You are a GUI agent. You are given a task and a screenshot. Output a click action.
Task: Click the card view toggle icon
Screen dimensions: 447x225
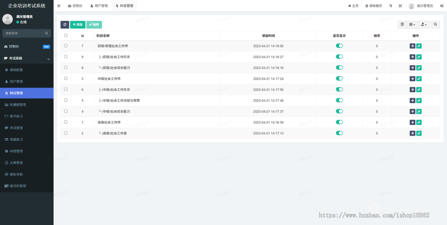coord(402,25)
